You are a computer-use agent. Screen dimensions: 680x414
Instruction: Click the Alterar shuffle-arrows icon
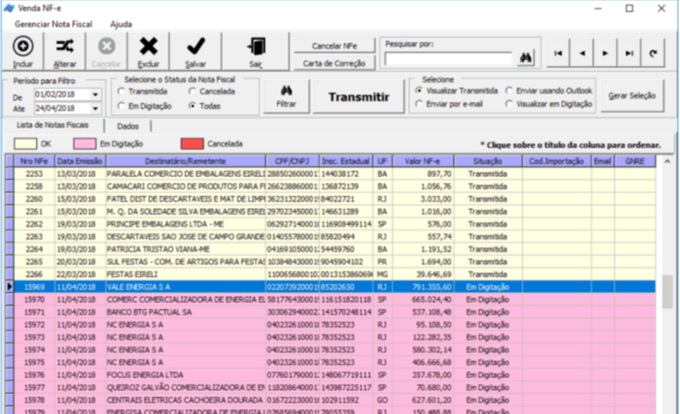point(64,47)
